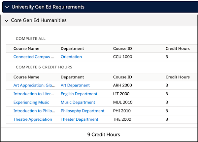Open Introduction to Philosophy course link
The image size is (198, 142).
tap(34, 111)
